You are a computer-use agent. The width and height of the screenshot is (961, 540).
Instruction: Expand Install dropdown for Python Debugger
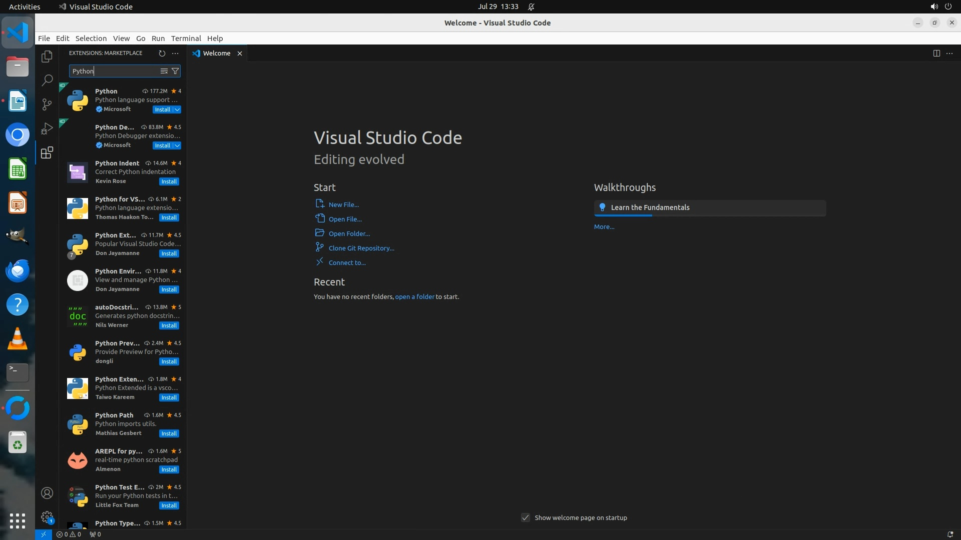(177, 145)
